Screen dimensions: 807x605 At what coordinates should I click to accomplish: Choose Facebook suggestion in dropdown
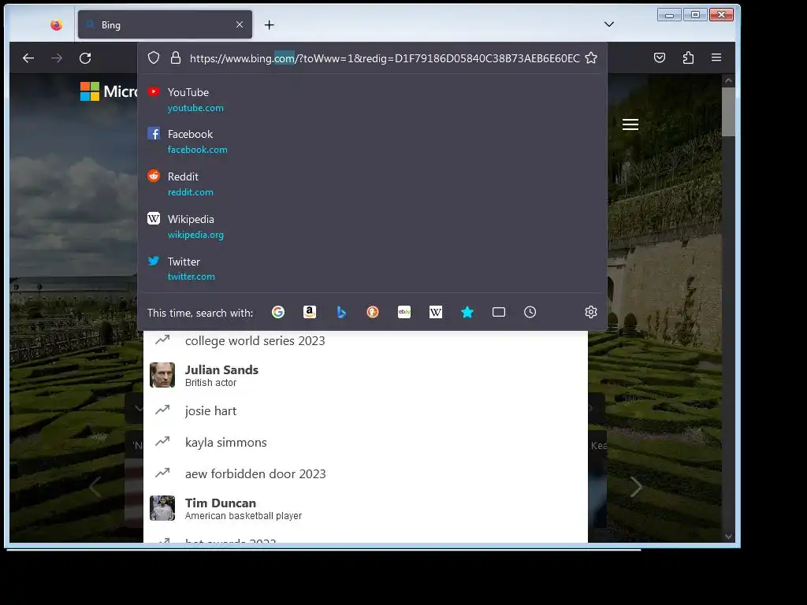374,142
